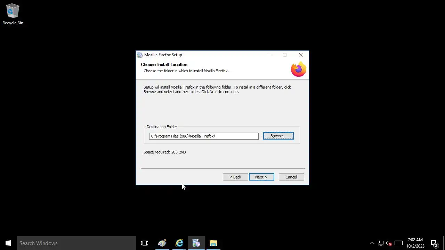
Task: Click the 'Mozilla Firefox Setup' window title
Action: pos(163,55)
